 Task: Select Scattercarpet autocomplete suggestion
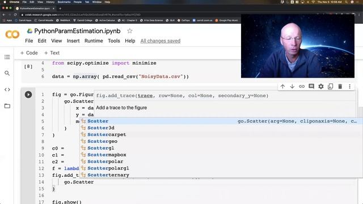tap(221, 134)
